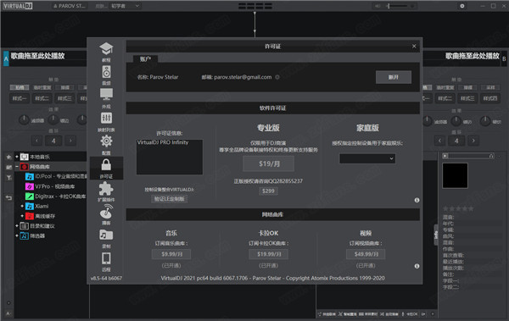Click the $19/月 professional subscription button
Screen dimensions: 509x321
click(x=269, y=163)
